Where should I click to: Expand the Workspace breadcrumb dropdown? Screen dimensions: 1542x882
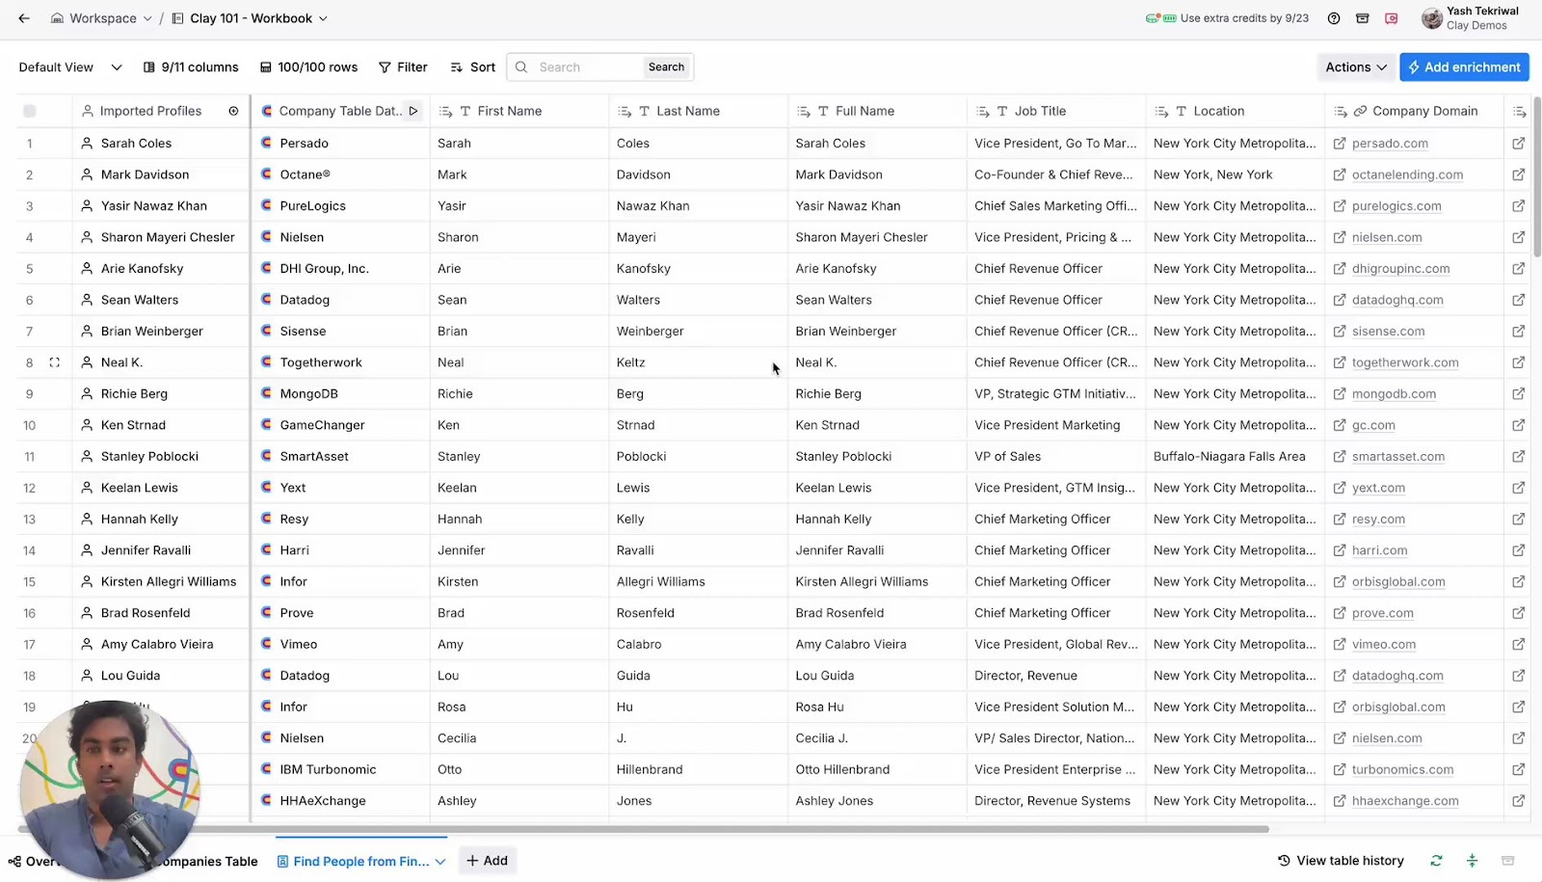point(147,17)
